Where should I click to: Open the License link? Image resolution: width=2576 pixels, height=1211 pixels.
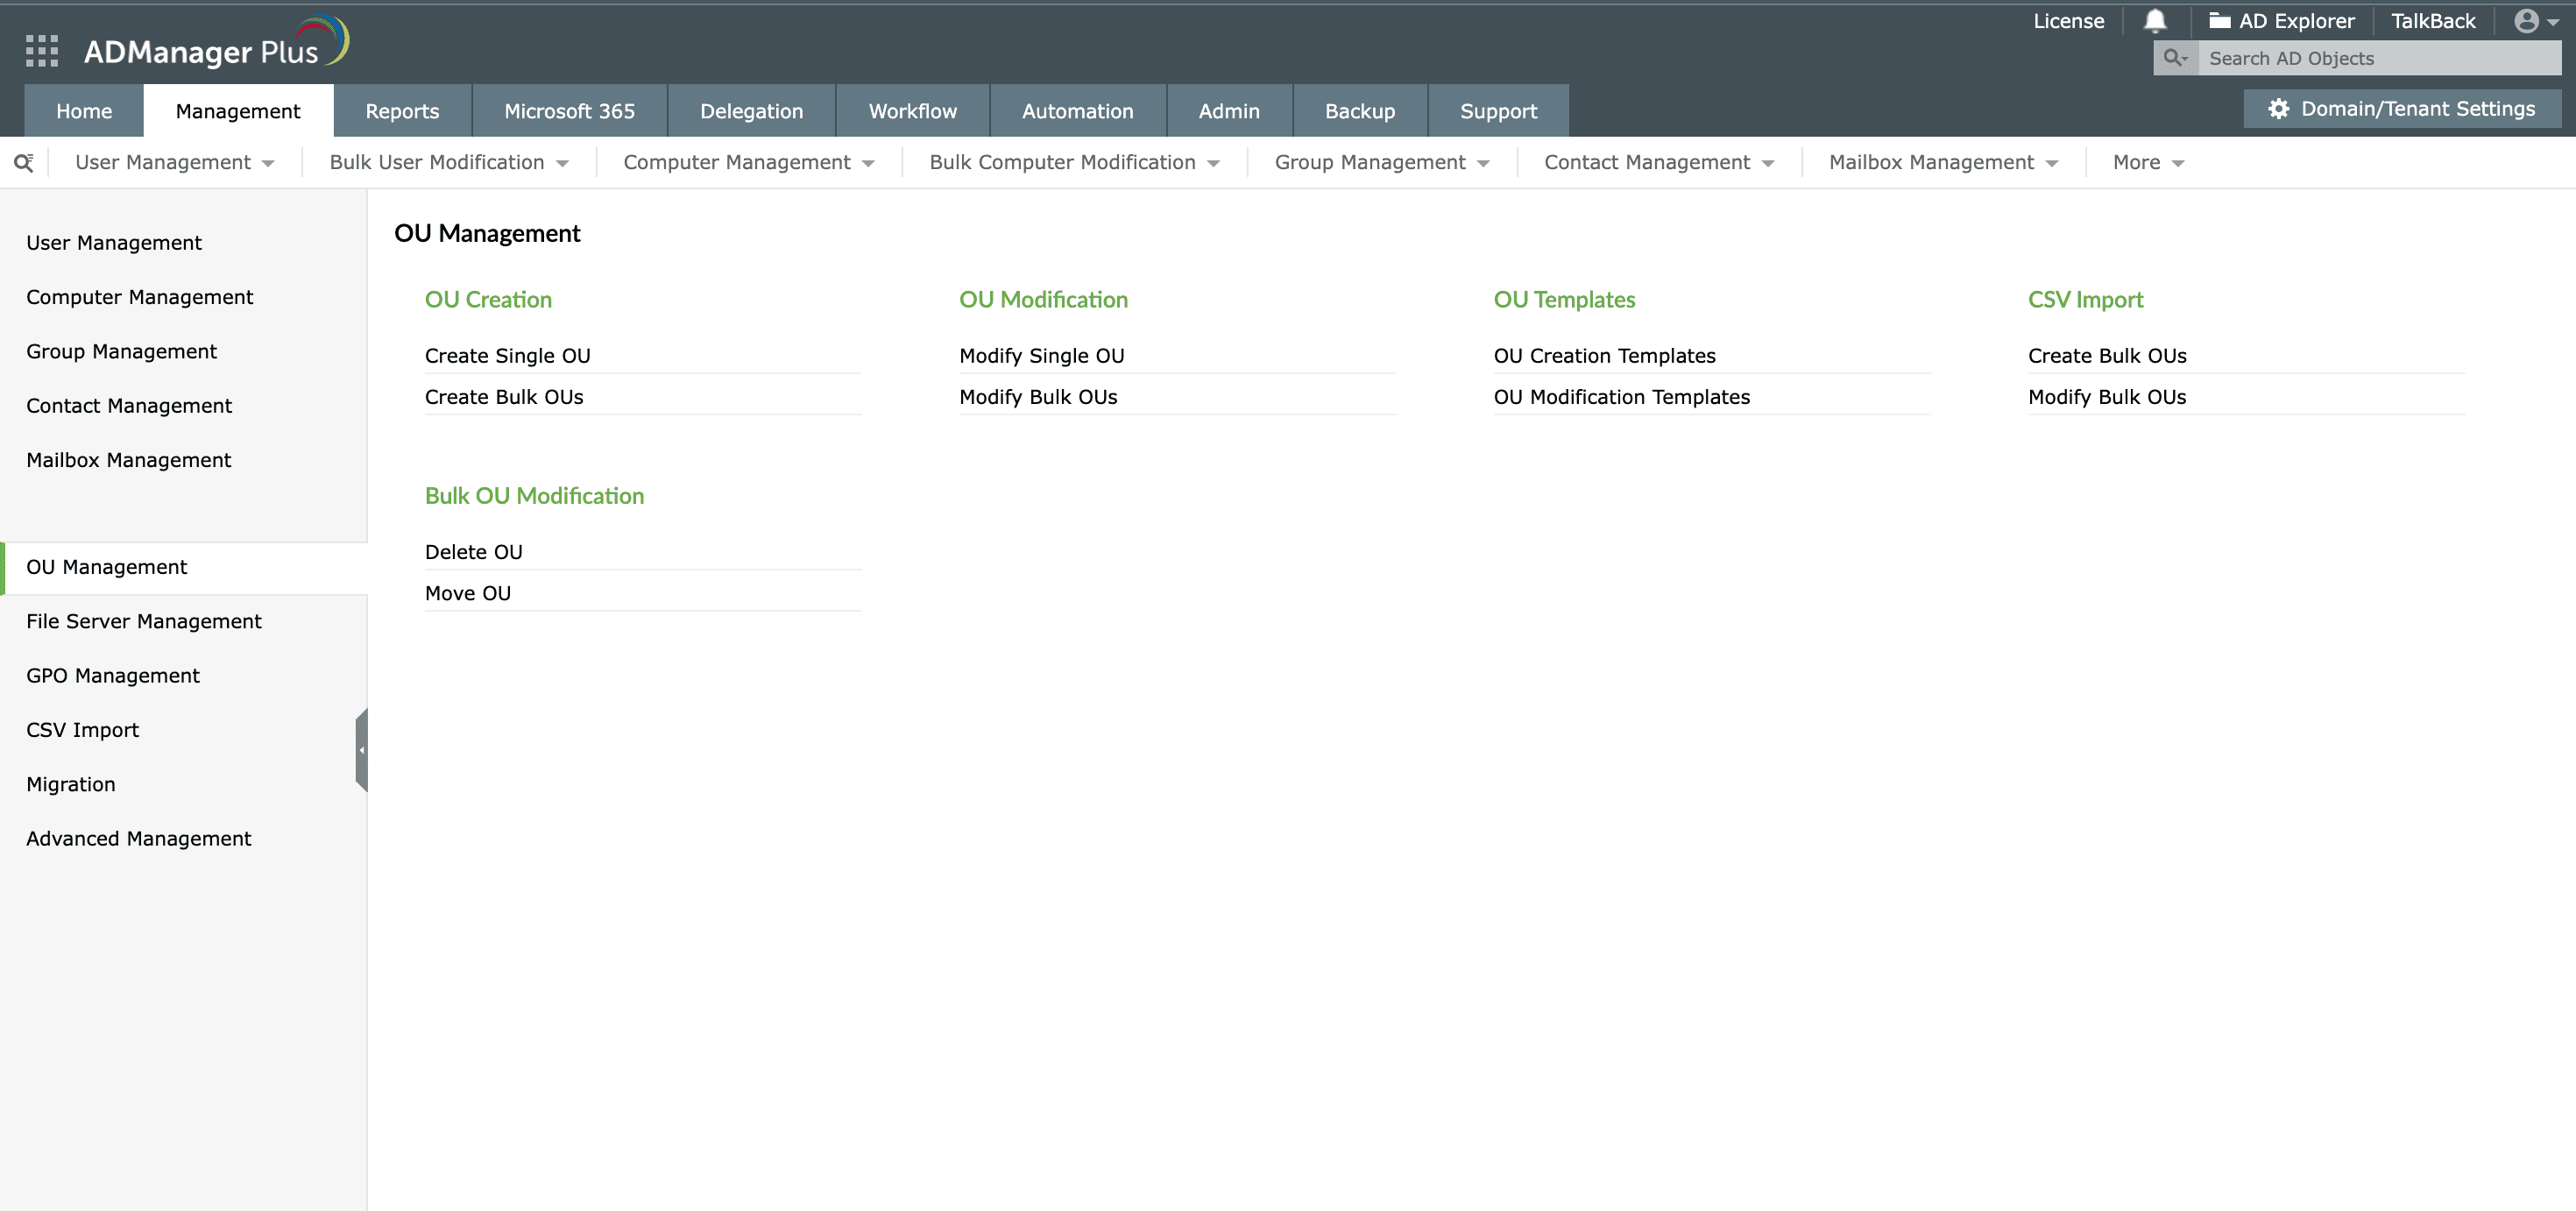point(2068,21)
